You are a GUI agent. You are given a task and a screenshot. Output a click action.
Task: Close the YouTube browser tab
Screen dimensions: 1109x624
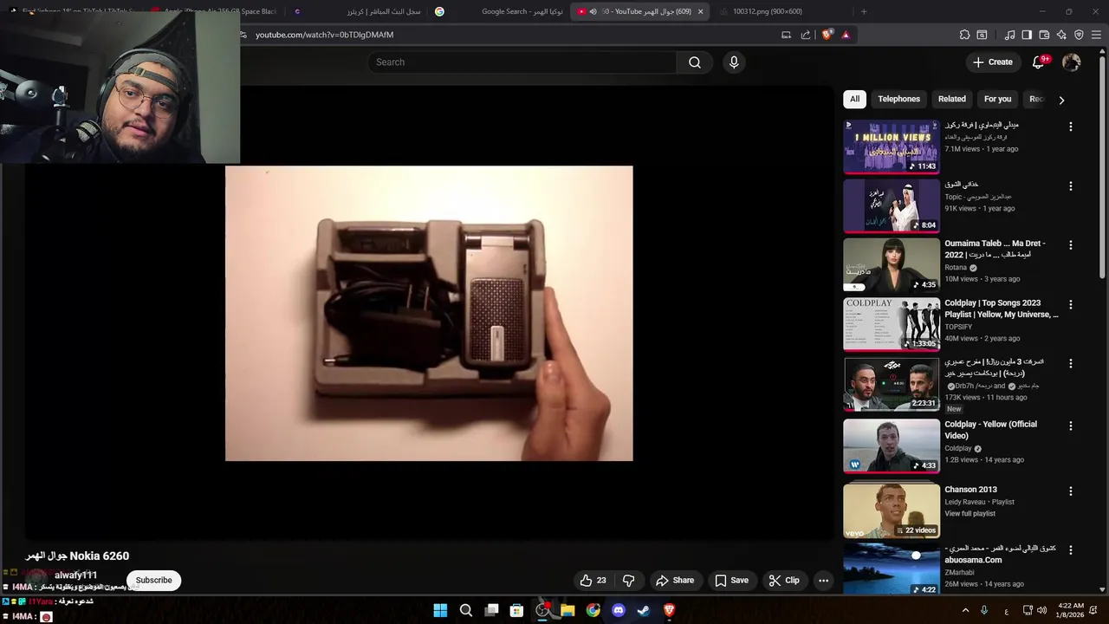point(700,11)
